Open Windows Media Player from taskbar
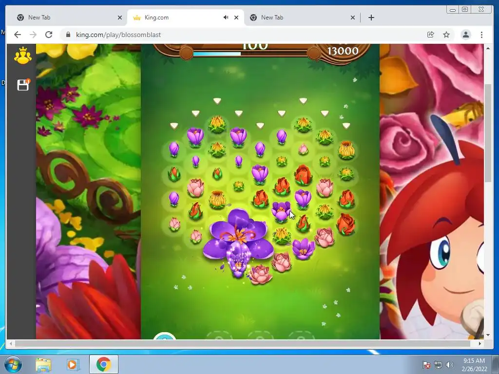499x374 pixels. click(x=73, y=364)
